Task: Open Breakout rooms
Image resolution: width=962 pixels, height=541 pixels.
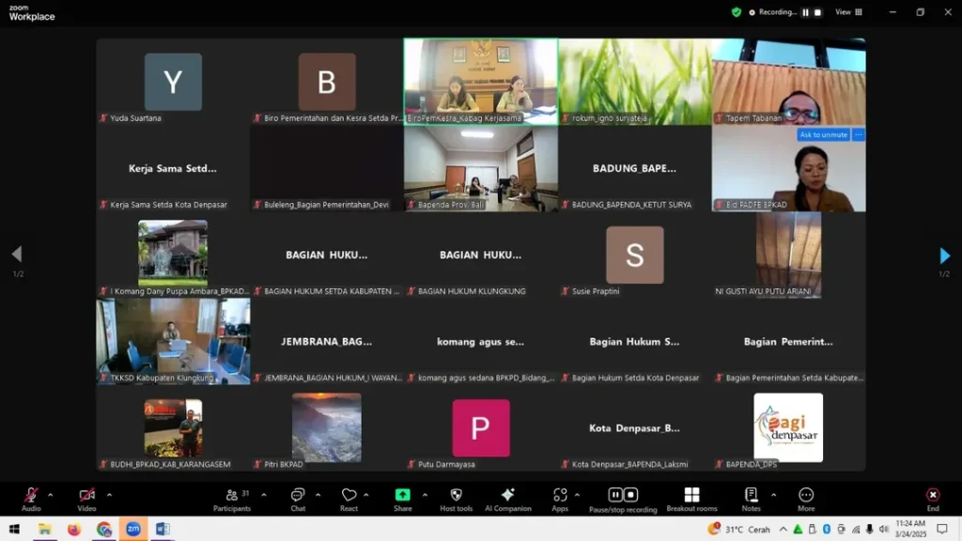Action: [691, 499]
